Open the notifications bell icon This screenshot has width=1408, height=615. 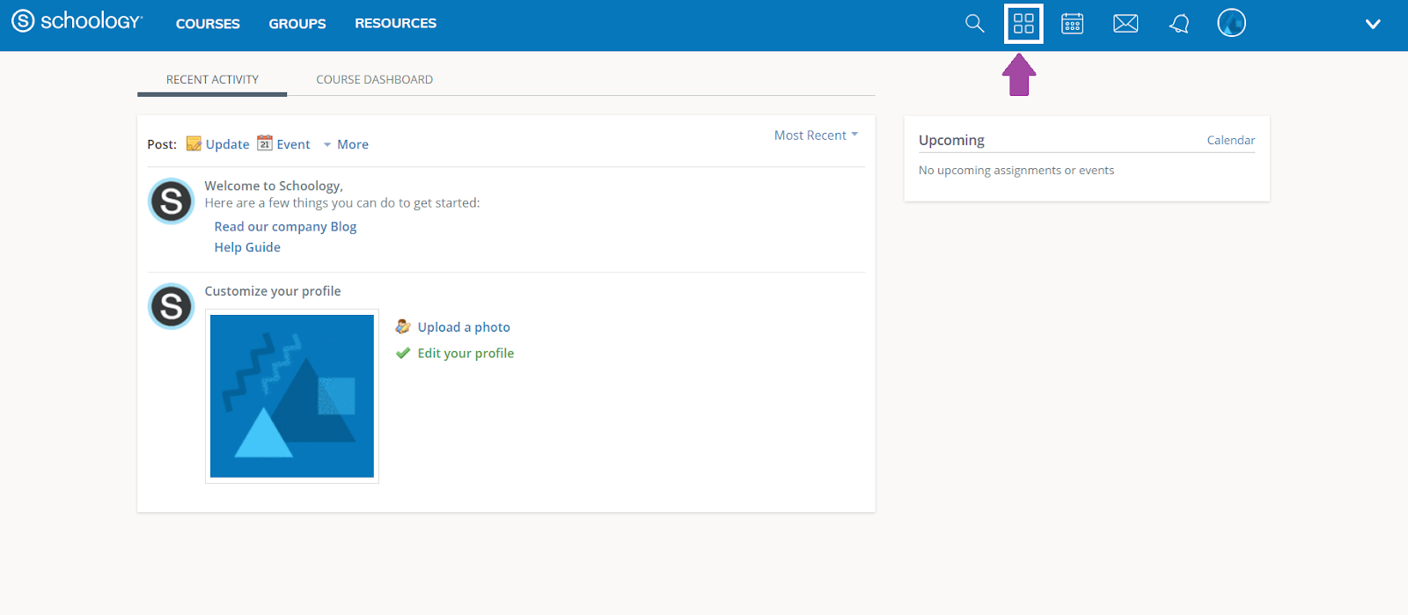click(x=1179, y=24)
